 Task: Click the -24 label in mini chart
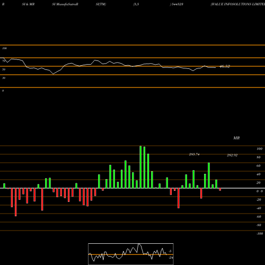(x=171, y=258)
